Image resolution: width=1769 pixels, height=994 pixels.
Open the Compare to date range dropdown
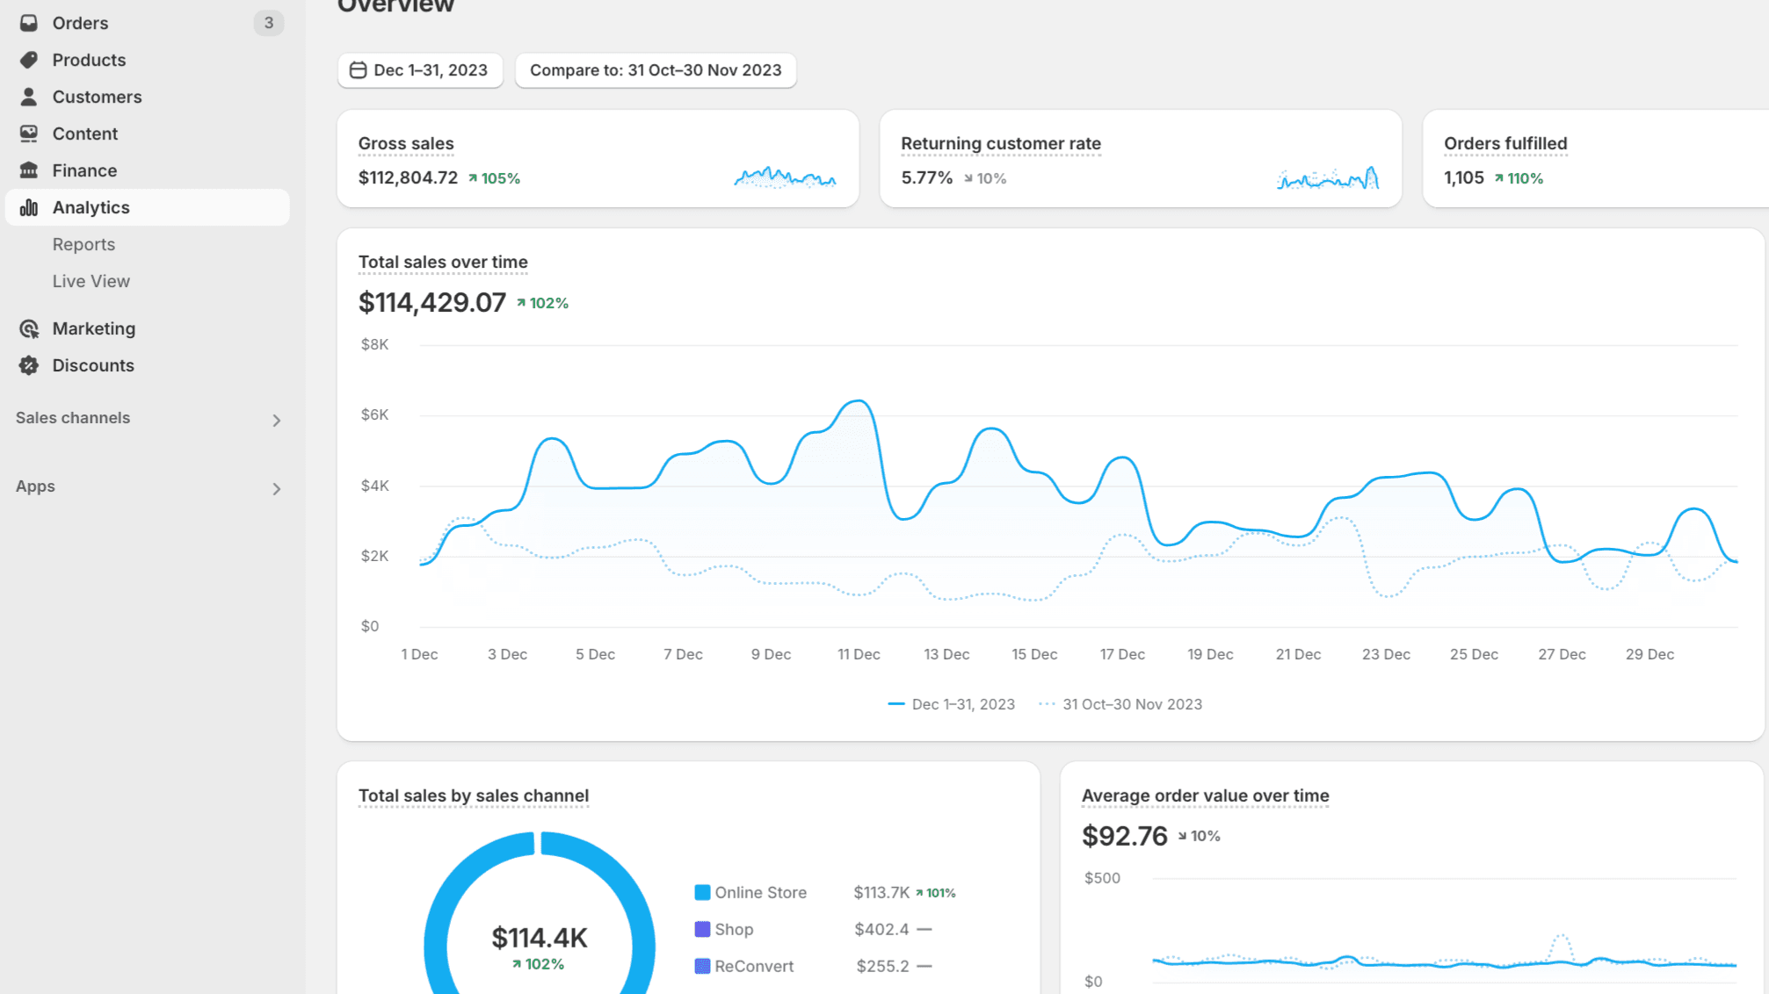[x=656, y=70]
